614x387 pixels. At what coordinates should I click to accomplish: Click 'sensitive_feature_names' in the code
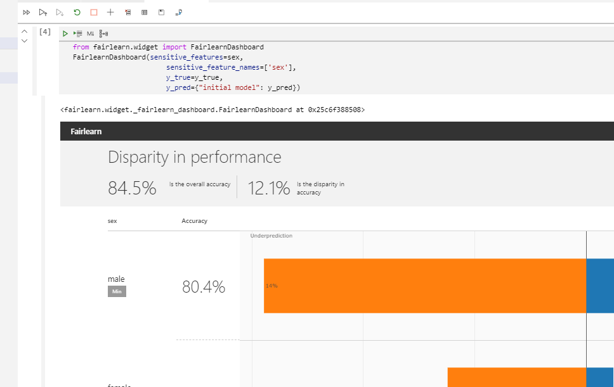(x=213, y=67)
